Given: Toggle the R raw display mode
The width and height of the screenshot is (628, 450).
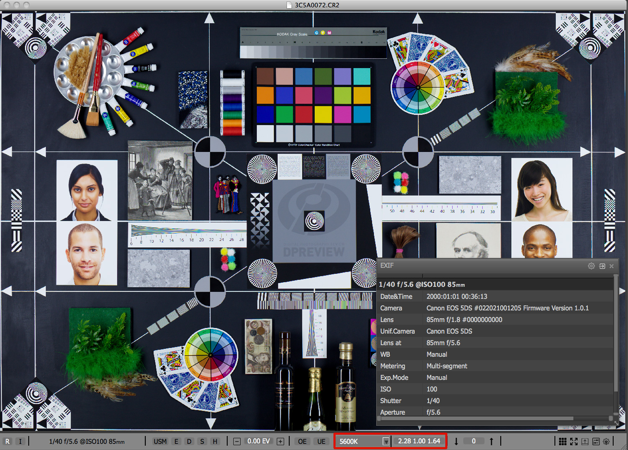Looking at the screenshot, I should point(8,441).
